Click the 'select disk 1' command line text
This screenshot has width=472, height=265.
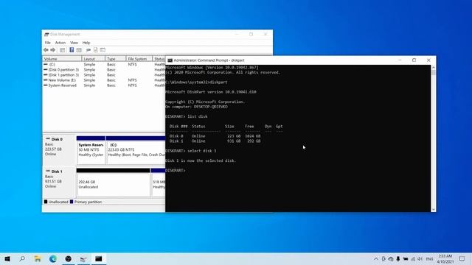(x=202, y=151)
